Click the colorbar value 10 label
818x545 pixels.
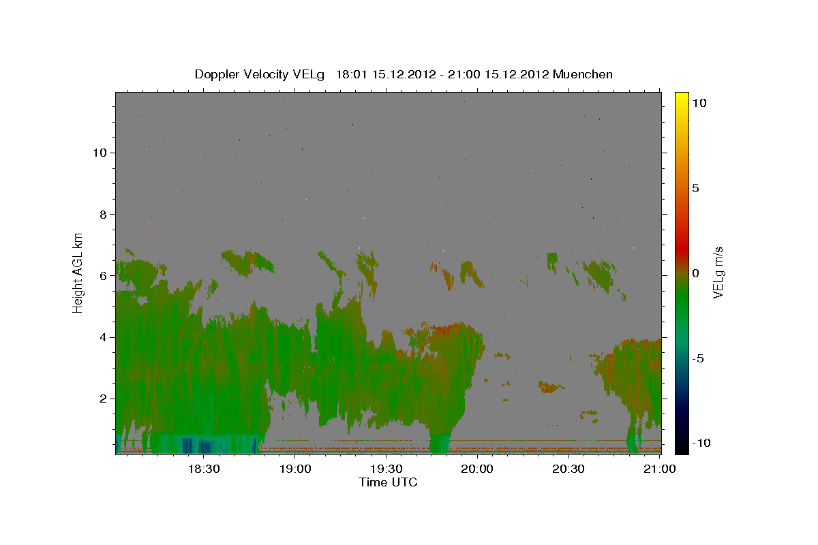699,103
